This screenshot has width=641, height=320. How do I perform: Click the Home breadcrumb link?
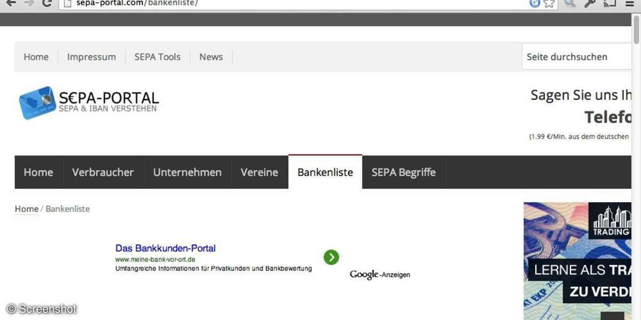(27, 209)
